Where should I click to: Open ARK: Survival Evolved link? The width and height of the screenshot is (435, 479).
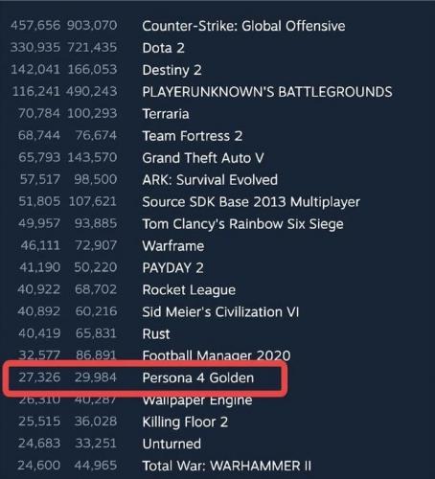point(210,180)
